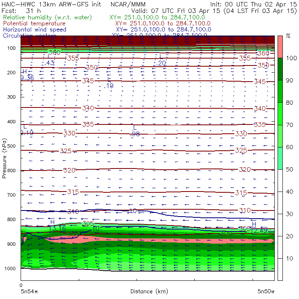Click the 'NCAR/MMM' header text
Viewport: 299px width, 299px height.
(128, 4)
